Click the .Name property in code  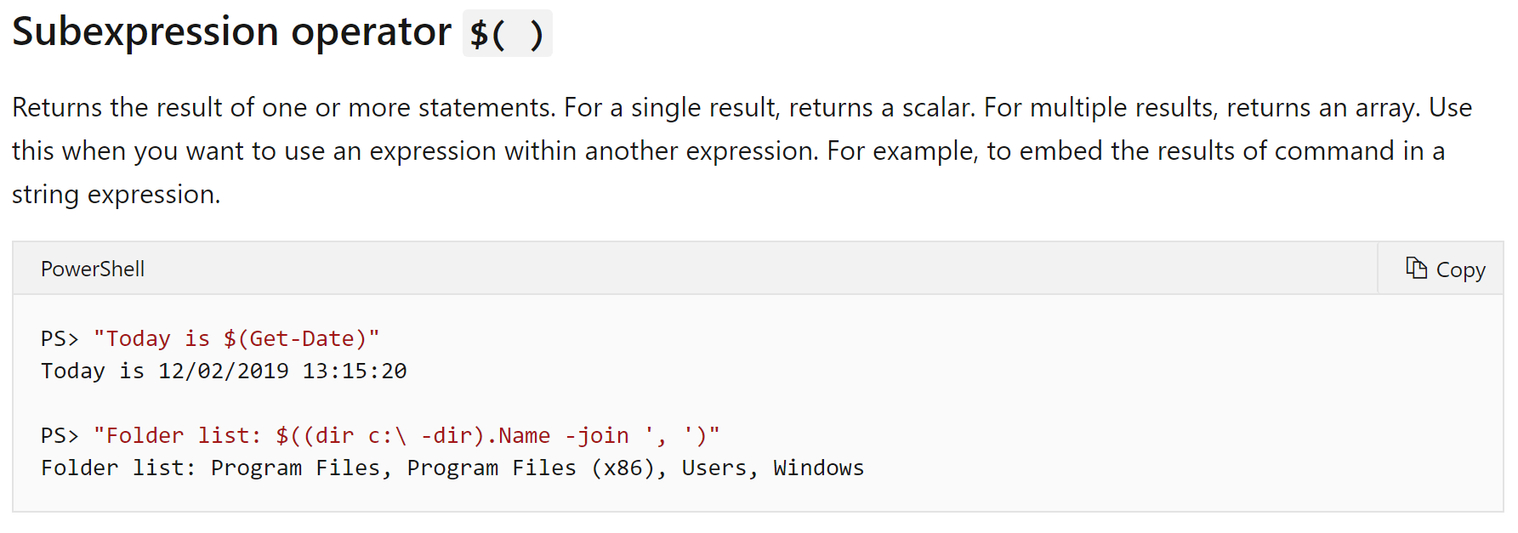(x=517, y=435)
